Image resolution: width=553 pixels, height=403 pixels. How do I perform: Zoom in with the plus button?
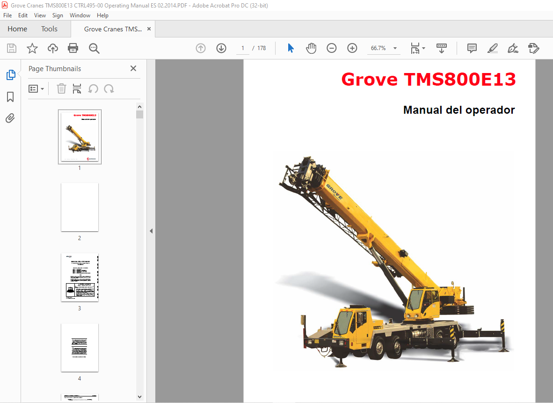pyautogui.click(x=352, y=48)
